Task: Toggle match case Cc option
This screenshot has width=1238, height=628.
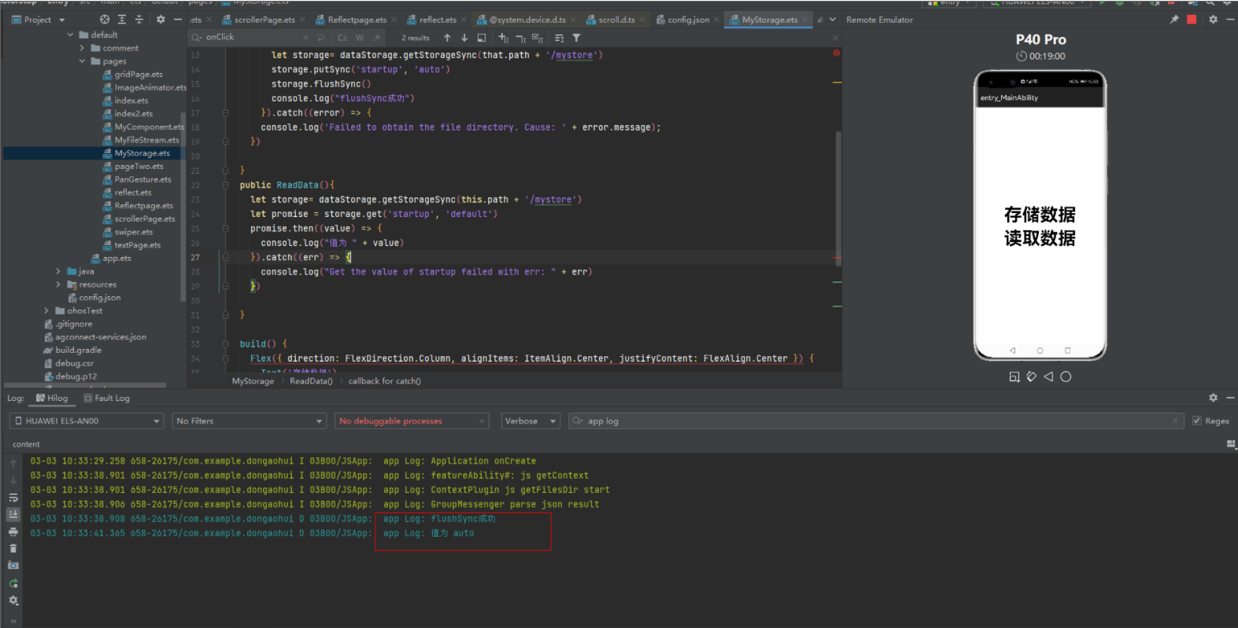Action: click(342, 38)
